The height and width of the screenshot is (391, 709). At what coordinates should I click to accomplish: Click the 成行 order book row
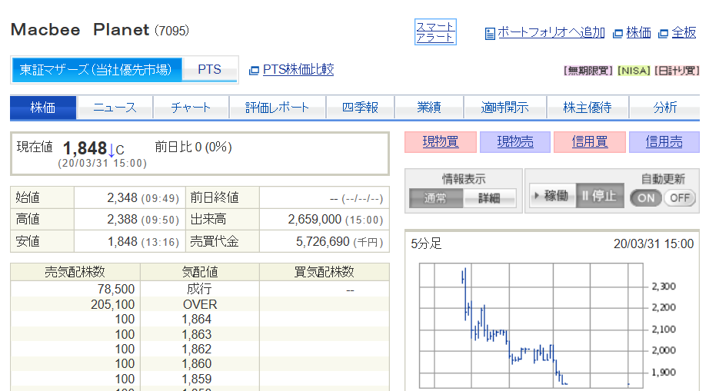(200, 289)
